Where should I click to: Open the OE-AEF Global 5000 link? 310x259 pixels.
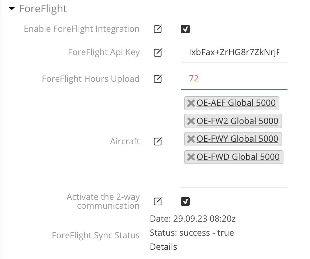pyautogui.click(x=236, y=103)
